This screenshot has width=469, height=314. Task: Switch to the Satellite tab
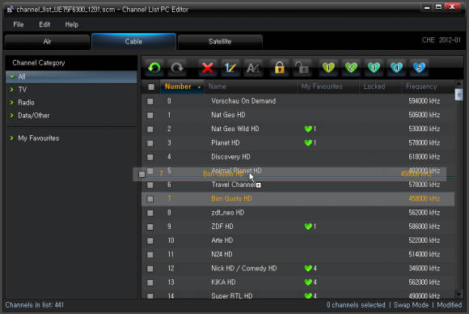(220, 42)
